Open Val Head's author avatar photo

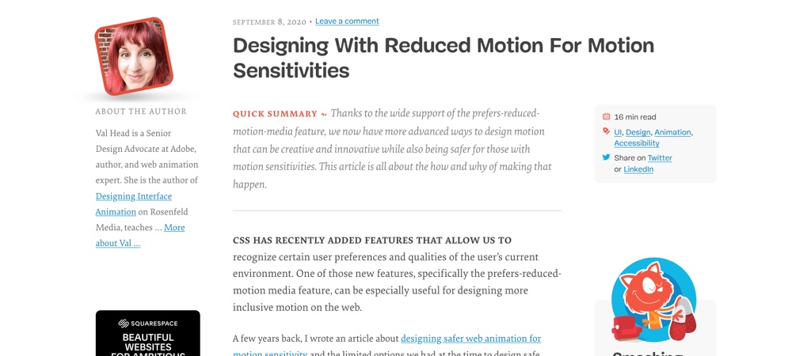click(x=133, y=57)
